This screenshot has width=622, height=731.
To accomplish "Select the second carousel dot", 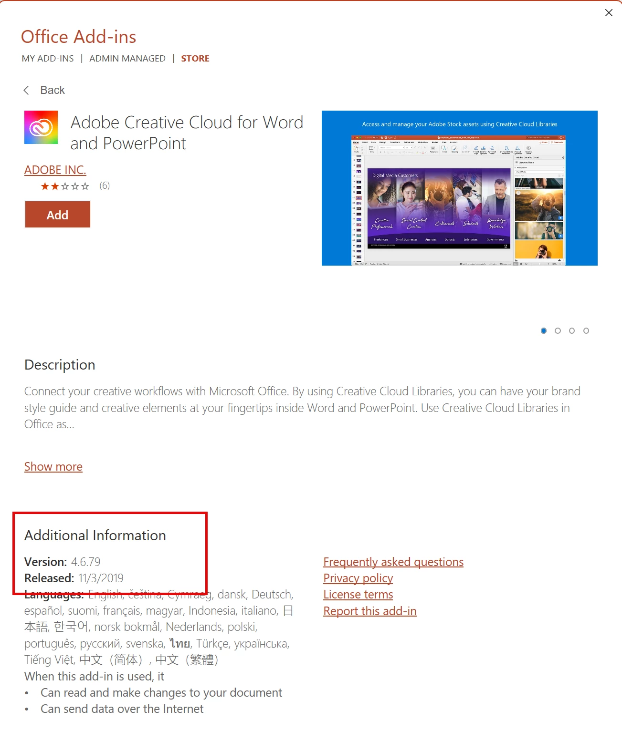I will pyautogui.click(x=558, y=330).
